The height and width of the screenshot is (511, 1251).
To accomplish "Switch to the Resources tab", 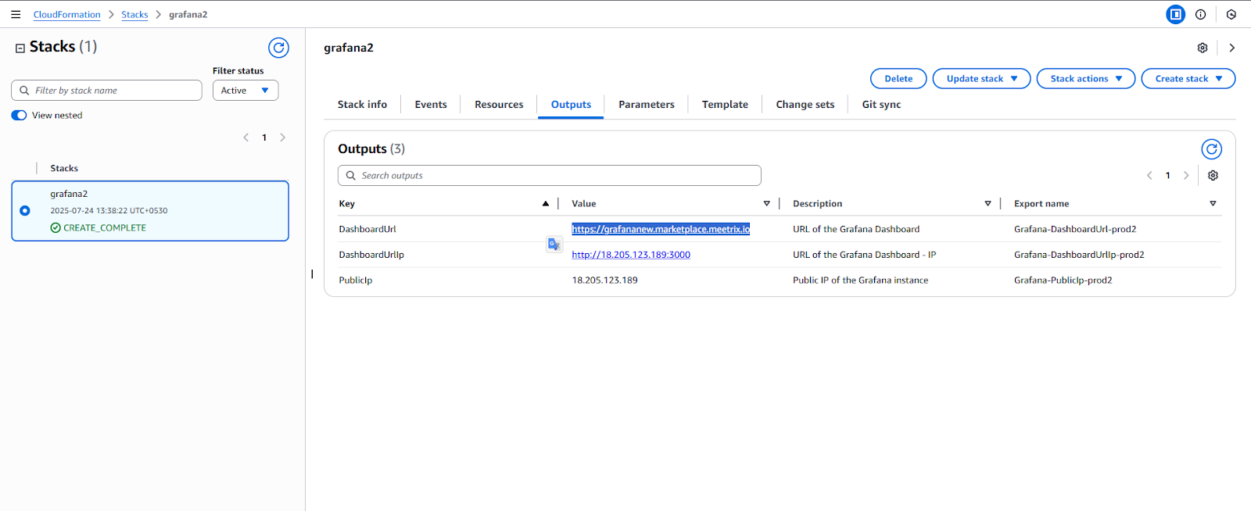I will tap(499, 105).
